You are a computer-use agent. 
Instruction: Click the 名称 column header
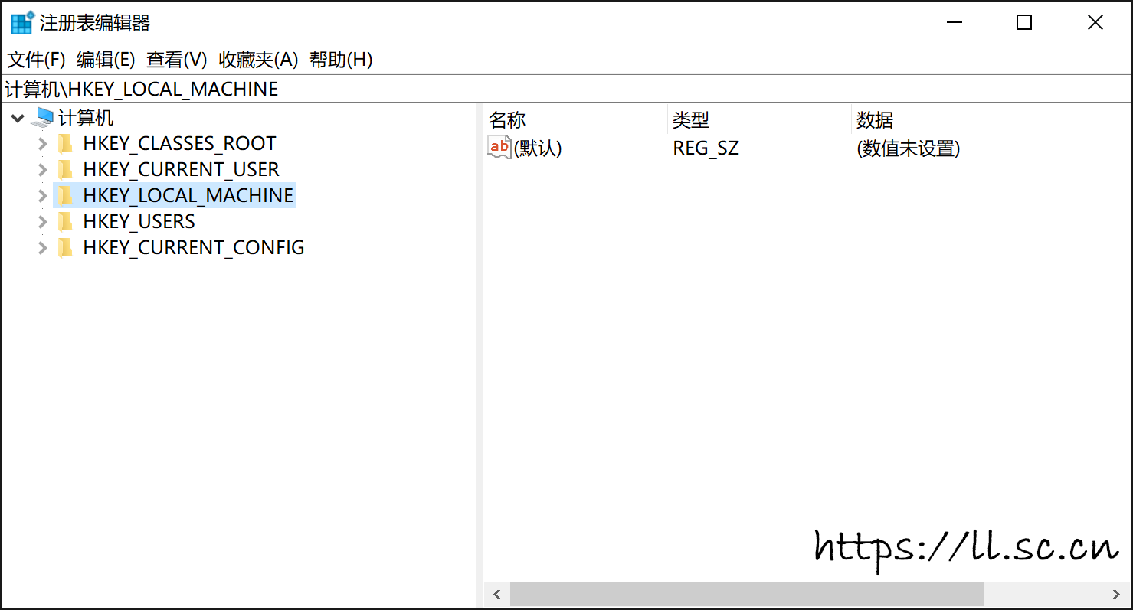click(507, 120)
